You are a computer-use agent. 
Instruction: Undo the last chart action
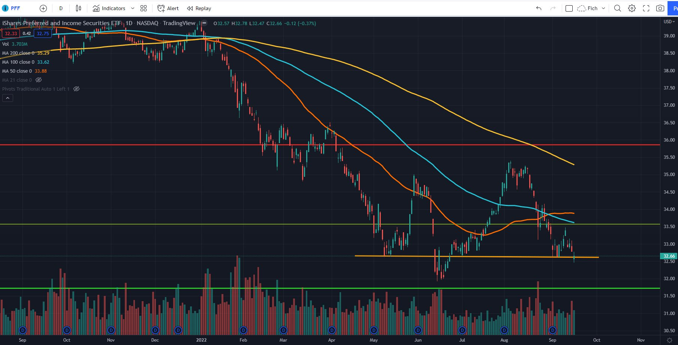pos(539,8)
